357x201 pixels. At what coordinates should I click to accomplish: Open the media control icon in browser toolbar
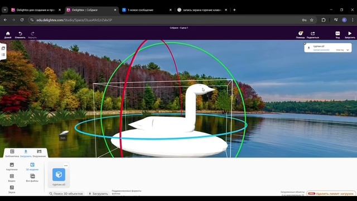click(x=336, y=20)
